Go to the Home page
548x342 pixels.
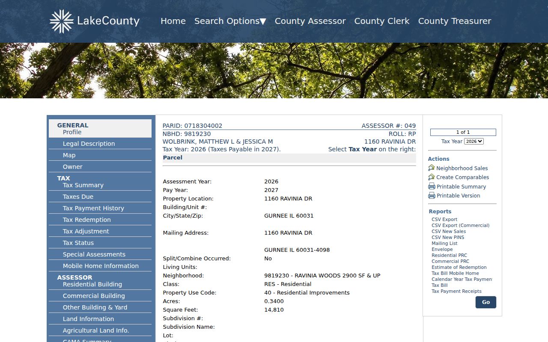173,21
